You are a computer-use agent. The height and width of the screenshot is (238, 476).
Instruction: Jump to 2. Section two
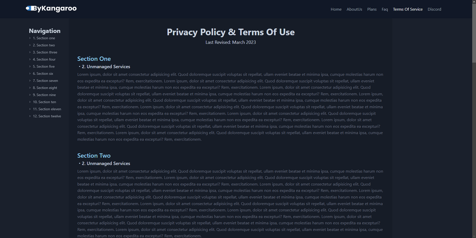coord(44,45)
